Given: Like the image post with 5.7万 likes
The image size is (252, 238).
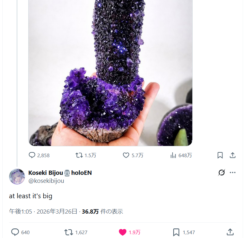Looking at the screenshot, I should coord(126,155).
